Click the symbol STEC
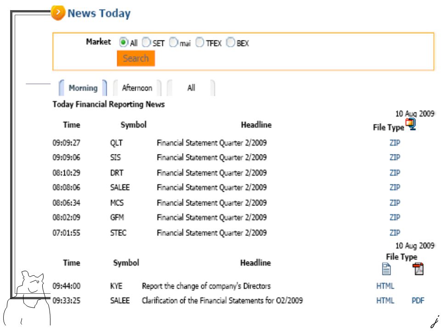 point(118,233)
